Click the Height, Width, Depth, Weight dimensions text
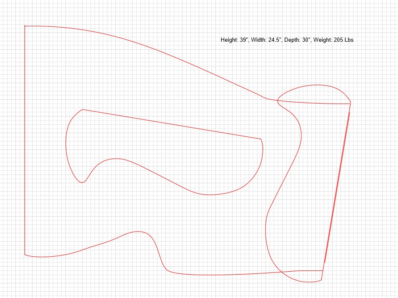 click(287, 40)
